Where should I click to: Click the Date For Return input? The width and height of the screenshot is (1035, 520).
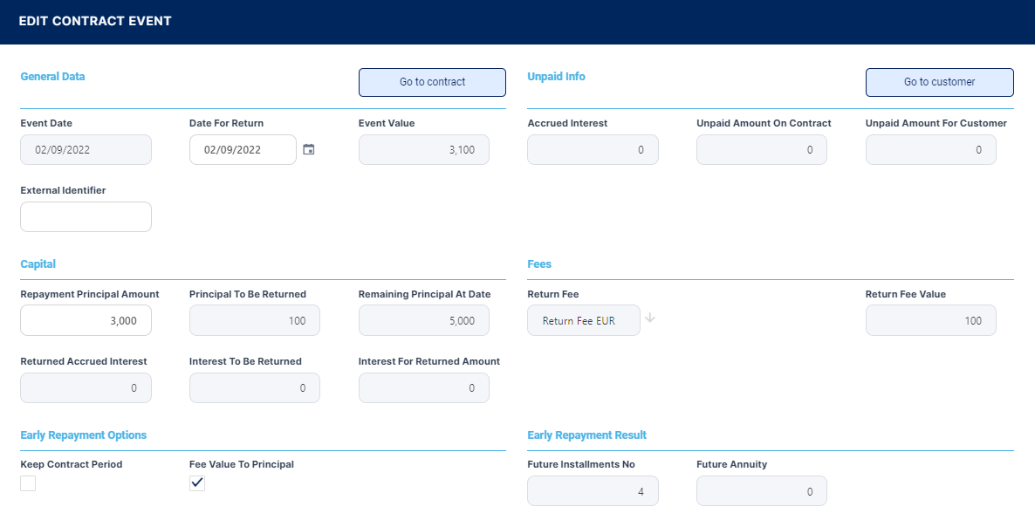coord(243,150)
